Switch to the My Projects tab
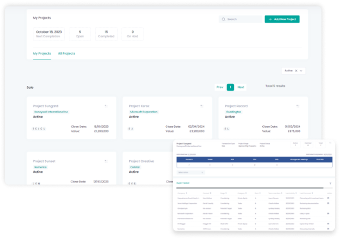 point(42,53)
